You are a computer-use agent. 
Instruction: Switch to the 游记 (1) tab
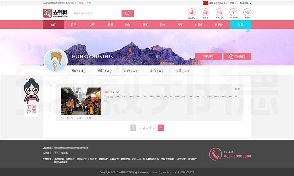click(130, 71)
